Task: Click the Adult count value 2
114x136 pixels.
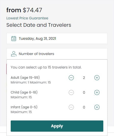Action: [x=84, y=78]
